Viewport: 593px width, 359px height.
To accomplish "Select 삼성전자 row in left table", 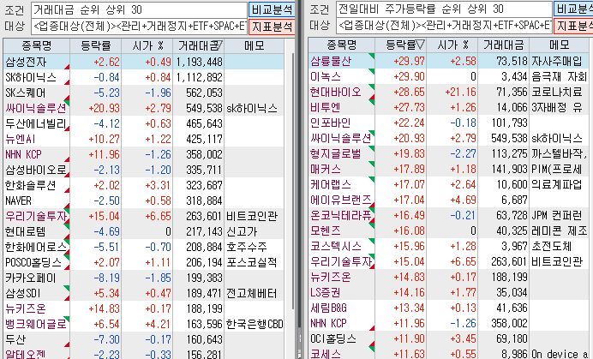I will (144, 62).
